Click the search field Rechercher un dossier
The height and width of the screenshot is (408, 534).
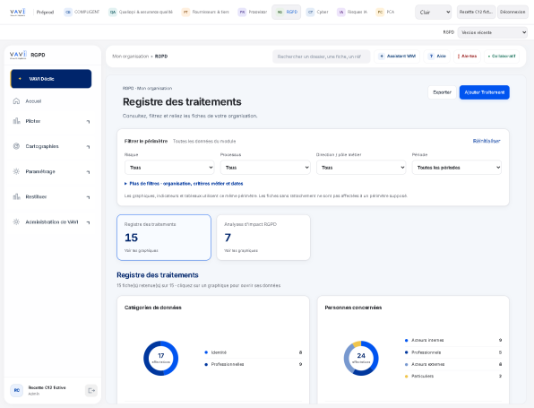(x=321, y=56)
